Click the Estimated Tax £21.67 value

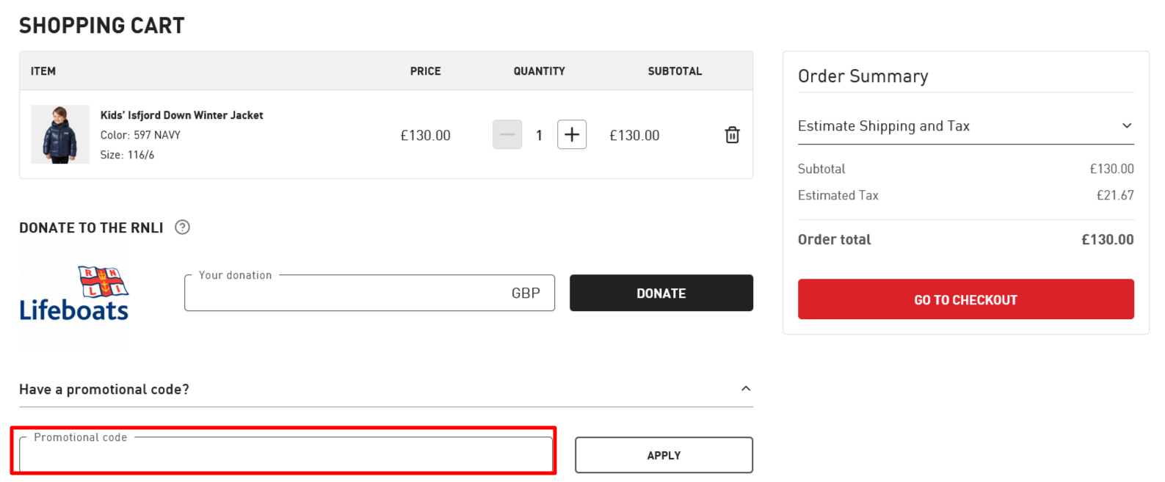(x=1115, y=195)
